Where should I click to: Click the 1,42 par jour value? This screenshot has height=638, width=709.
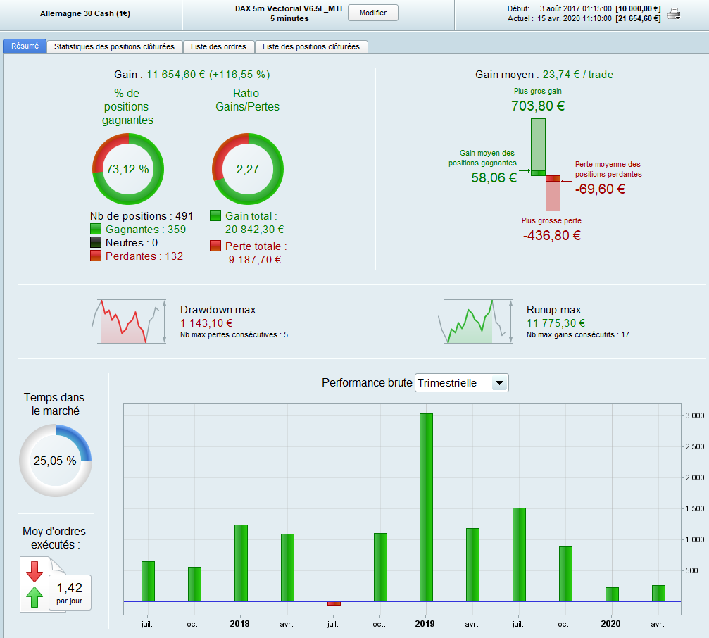pyautogui.click(x=70, y=593)
